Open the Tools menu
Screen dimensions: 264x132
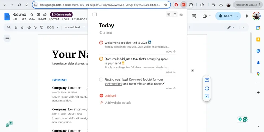pos(66,19)
